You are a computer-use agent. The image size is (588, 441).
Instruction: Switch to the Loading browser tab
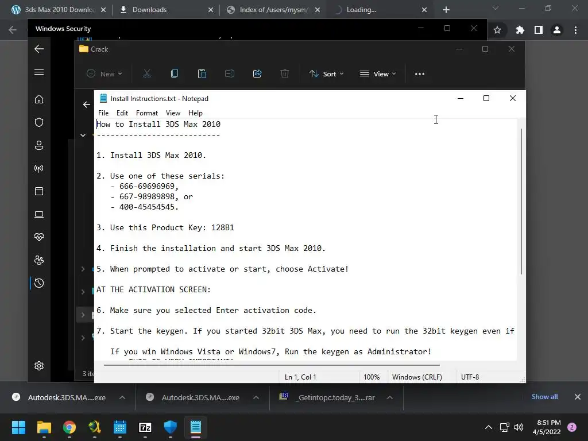(361, 10)
